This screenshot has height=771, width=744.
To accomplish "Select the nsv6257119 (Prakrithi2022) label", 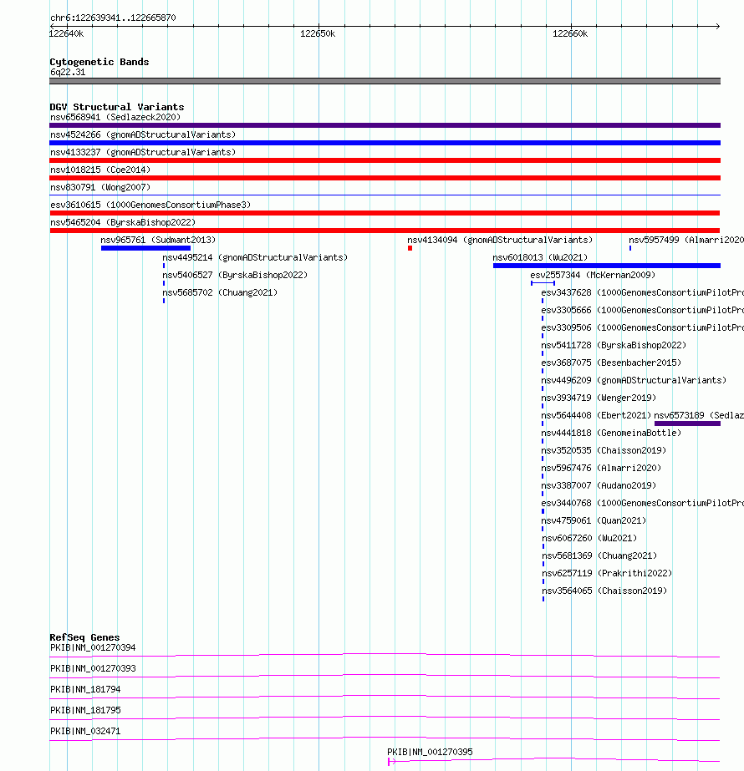I will [607, 573].
